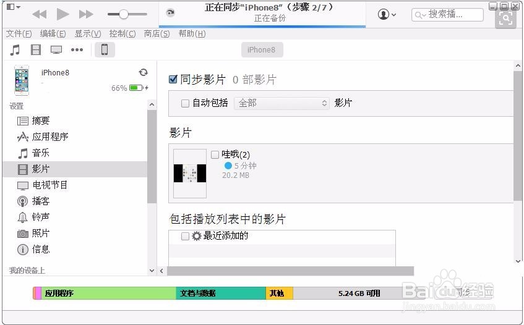Click the rewind playback button
The image size is (524, 325).
tap(40, 14)
